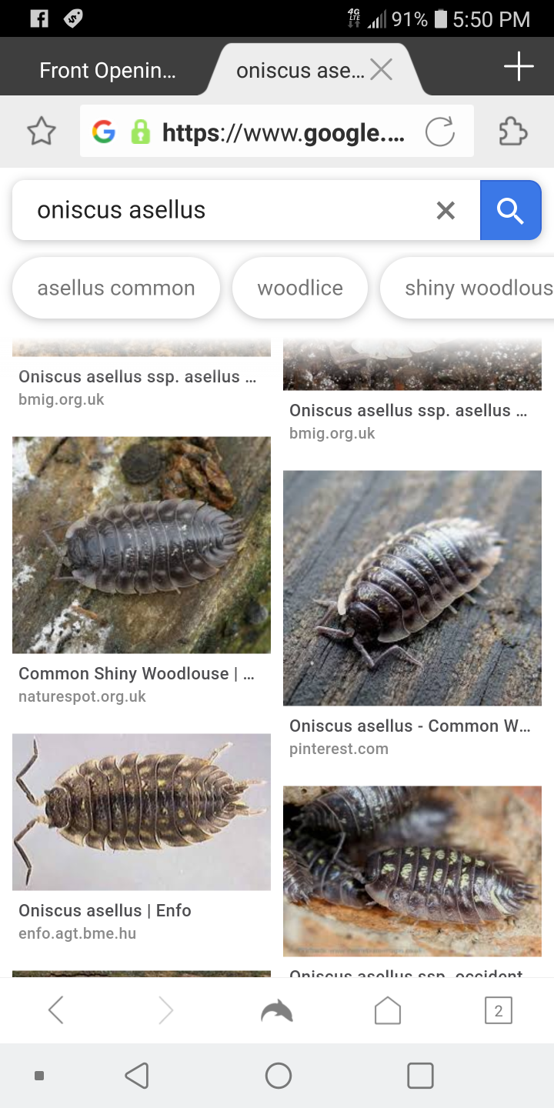The width and height of the screenshot is (554, 1108).
Task: Tap Android home circle button
Action: [x=278, y=1076]
